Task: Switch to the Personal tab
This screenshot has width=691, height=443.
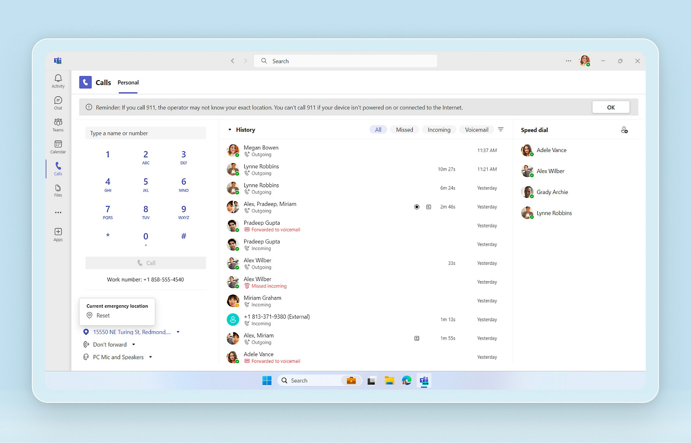Action: 128,83
